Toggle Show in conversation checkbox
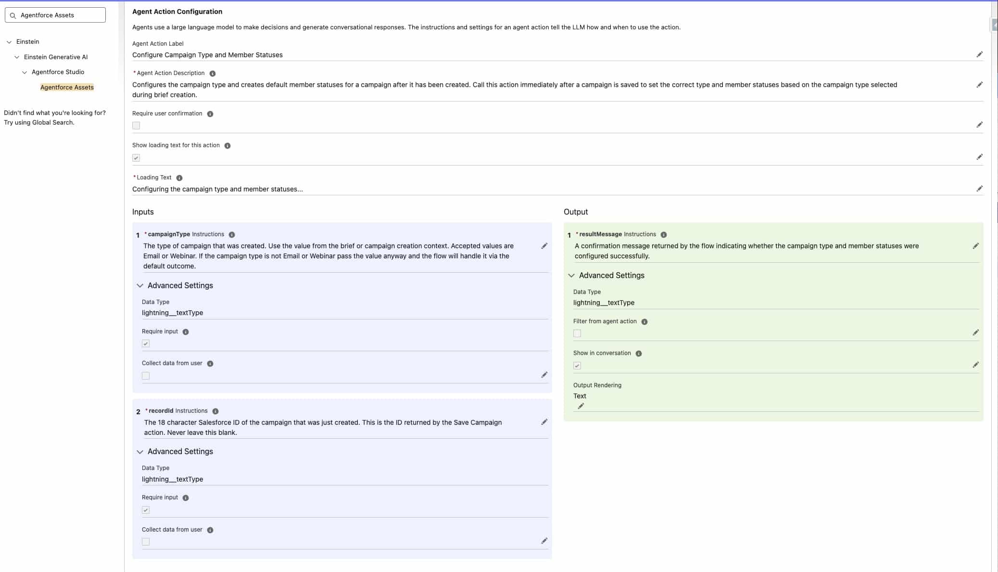Viewport: 998px width, 572px height. click(x=577, y=366)
